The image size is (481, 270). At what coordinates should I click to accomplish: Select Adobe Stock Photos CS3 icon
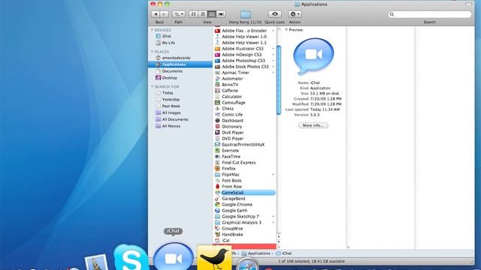[x=217, y=67]
